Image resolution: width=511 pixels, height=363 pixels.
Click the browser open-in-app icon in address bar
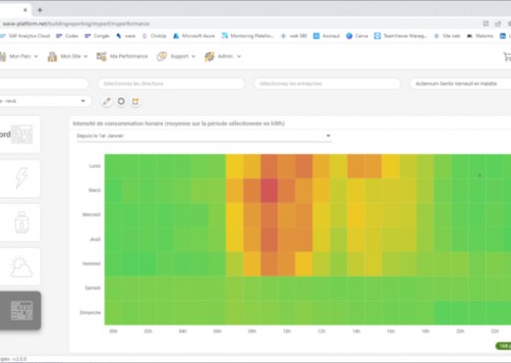485,24
